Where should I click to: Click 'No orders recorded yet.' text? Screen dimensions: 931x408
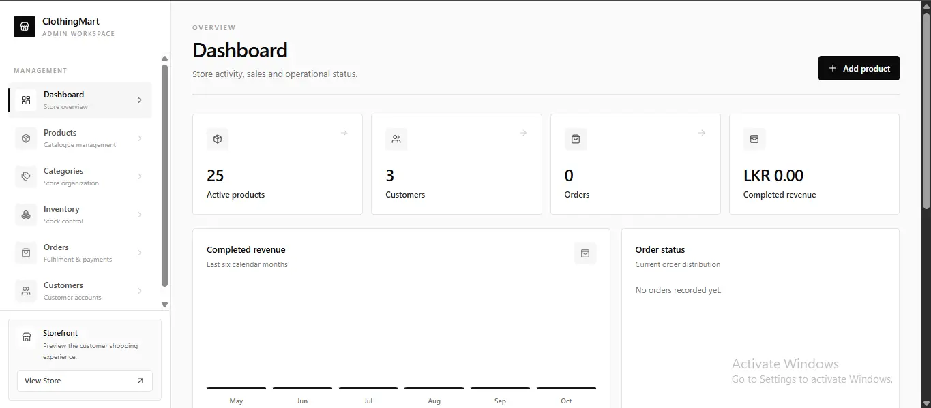pos(678,290)
